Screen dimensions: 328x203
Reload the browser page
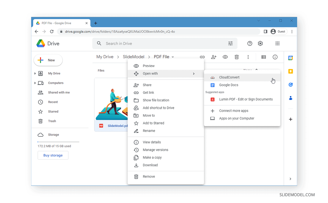point(52,32)
